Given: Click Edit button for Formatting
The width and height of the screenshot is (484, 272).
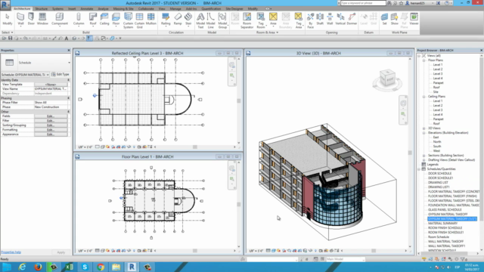Looking at the screenshot, I should [51, 130].
